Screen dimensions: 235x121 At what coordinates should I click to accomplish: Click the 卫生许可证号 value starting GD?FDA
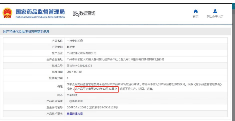pyautogui.click(x=92, y=108)
